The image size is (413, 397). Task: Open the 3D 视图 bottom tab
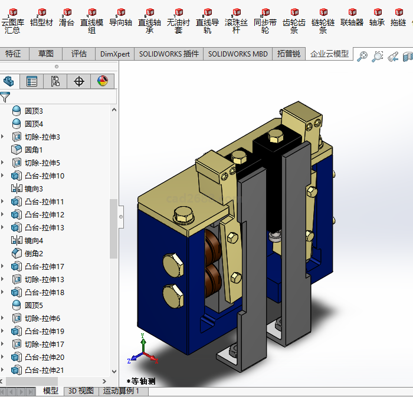[x=81, y=391]
